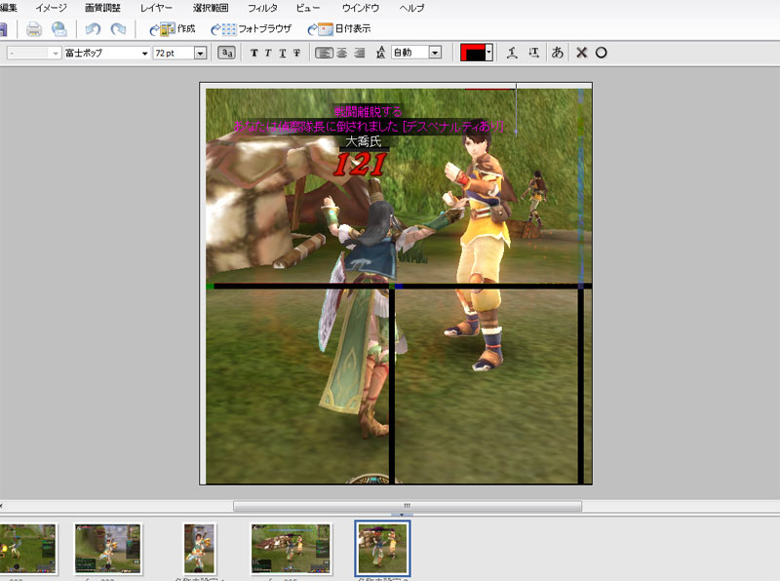The width and height of the screenshot is (780, 581).
Task: Click the horizontal scrollbar thumb
Action: pyautogui.click(x=408, y=506)
